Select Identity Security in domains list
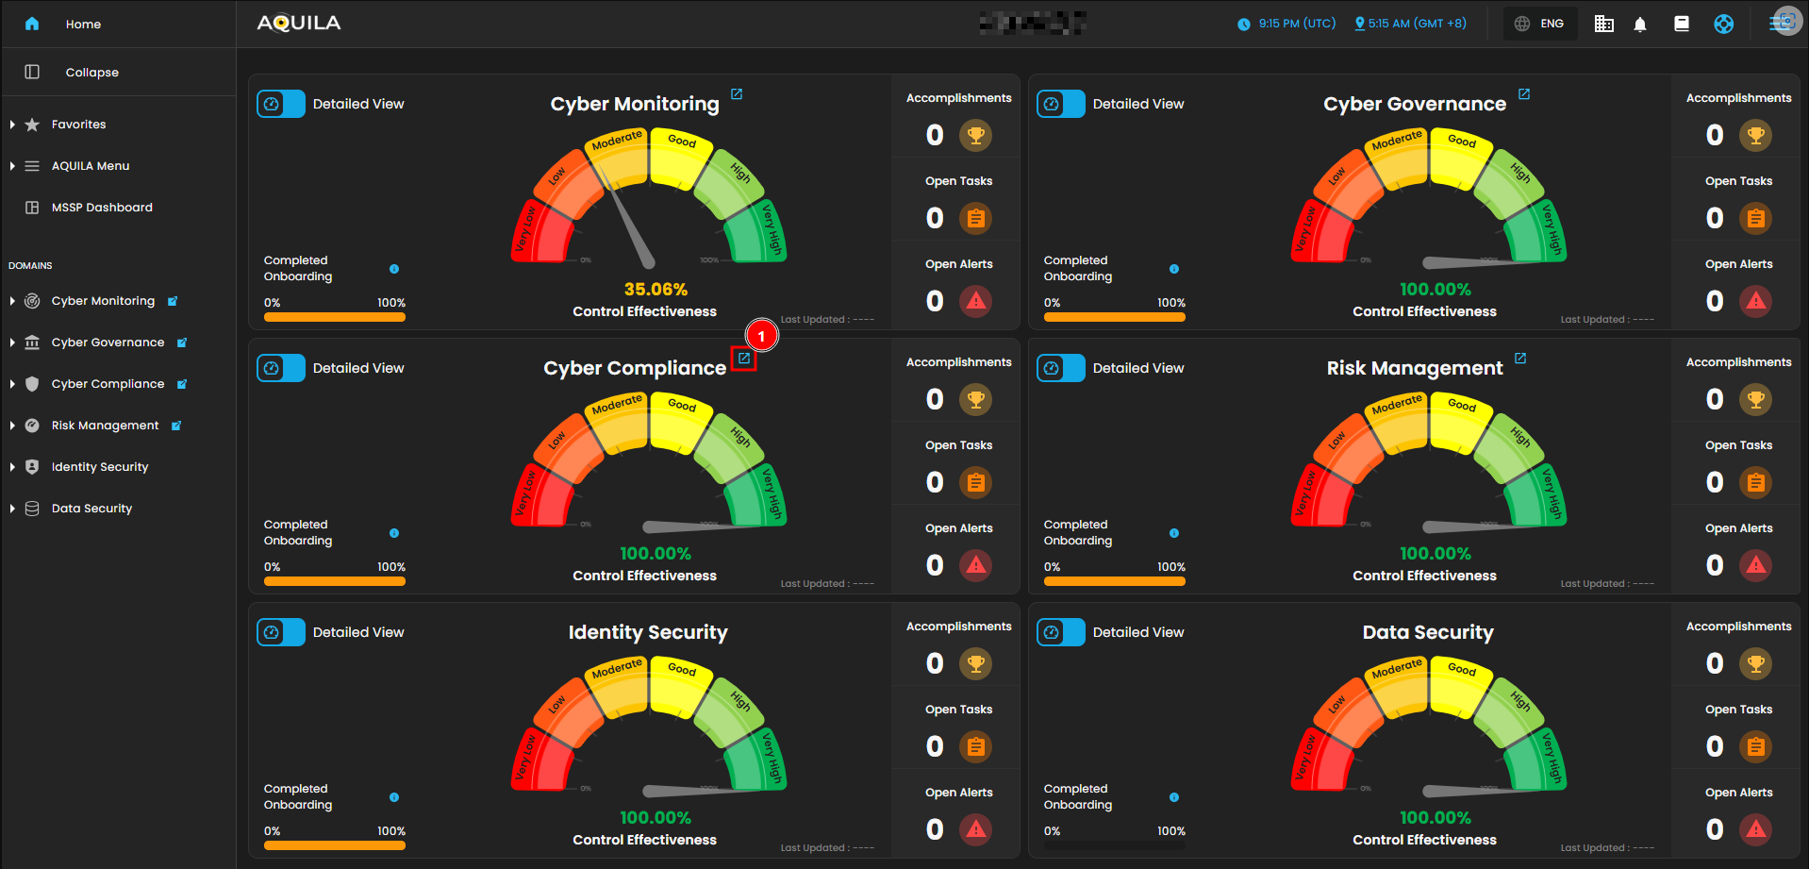The image size is (1809, 869). pos(100,467)
